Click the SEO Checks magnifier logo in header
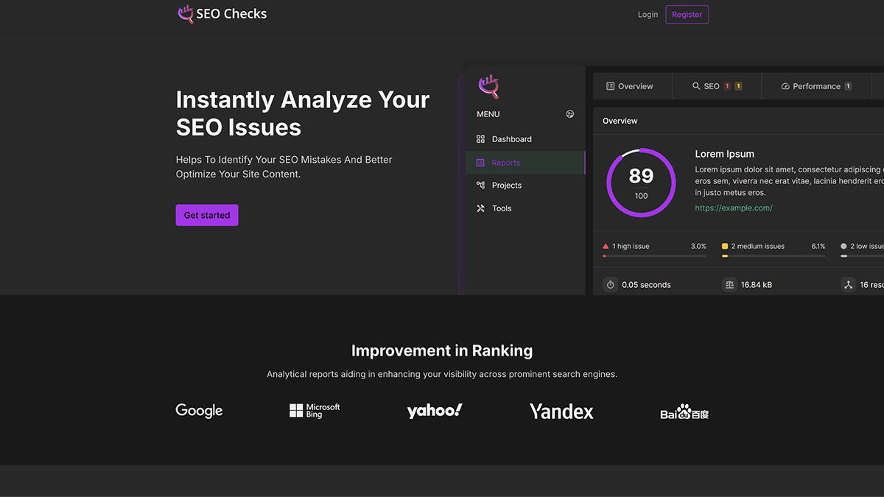Screen dimensions: 884x497 pyautogui.click(x=186, y=14)
